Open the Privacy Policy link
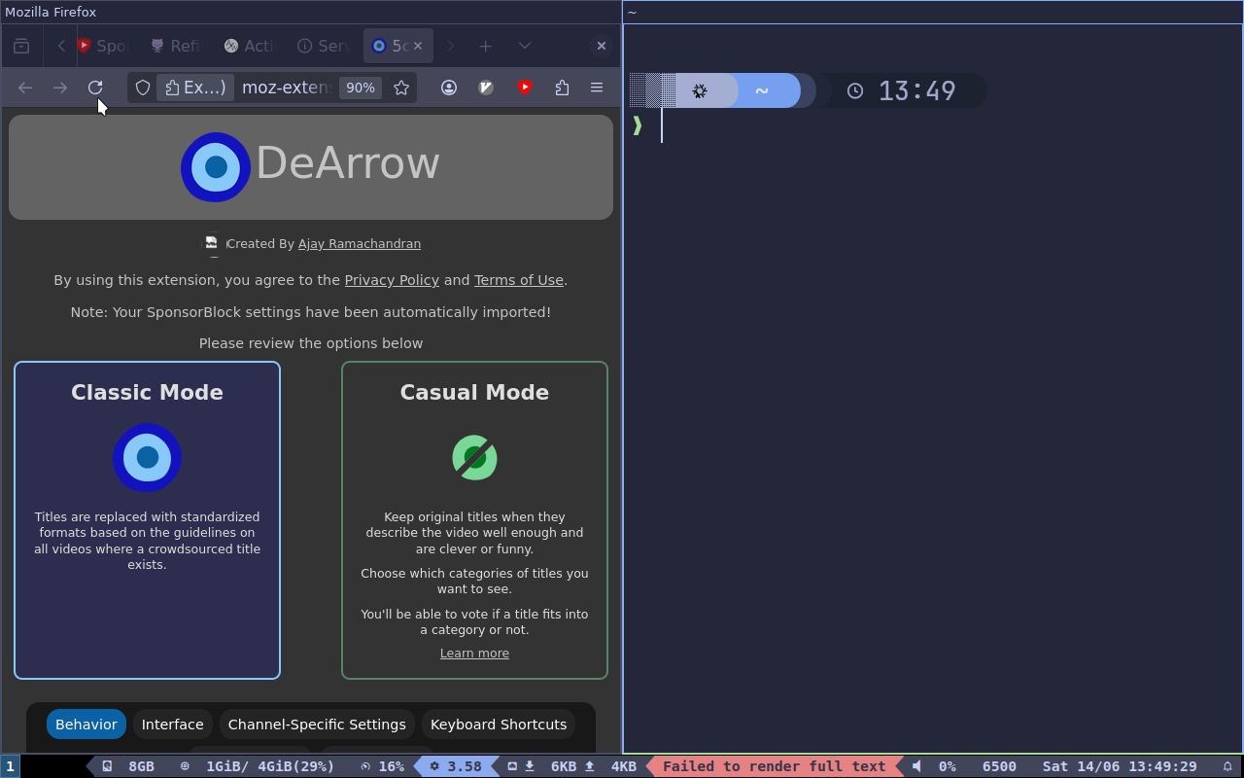The height and width of the screenshot is (778, 1244). coord(392,280)
